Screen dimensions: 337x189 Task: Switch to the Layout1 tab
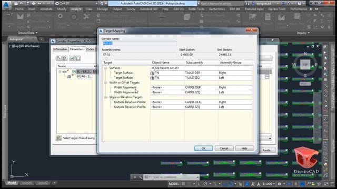point(27,183)
